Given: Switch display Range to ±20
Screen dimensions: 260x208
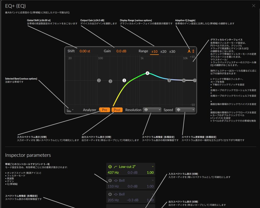Looking at the screenshot, I should tap(163, 51).
